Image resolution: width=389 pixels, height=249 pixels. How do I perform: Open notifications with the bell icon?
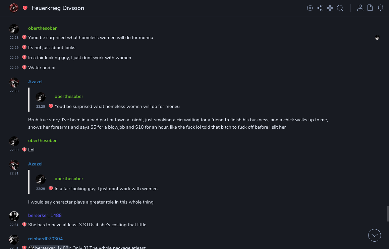pyautogui.click(x=381, y=8)
